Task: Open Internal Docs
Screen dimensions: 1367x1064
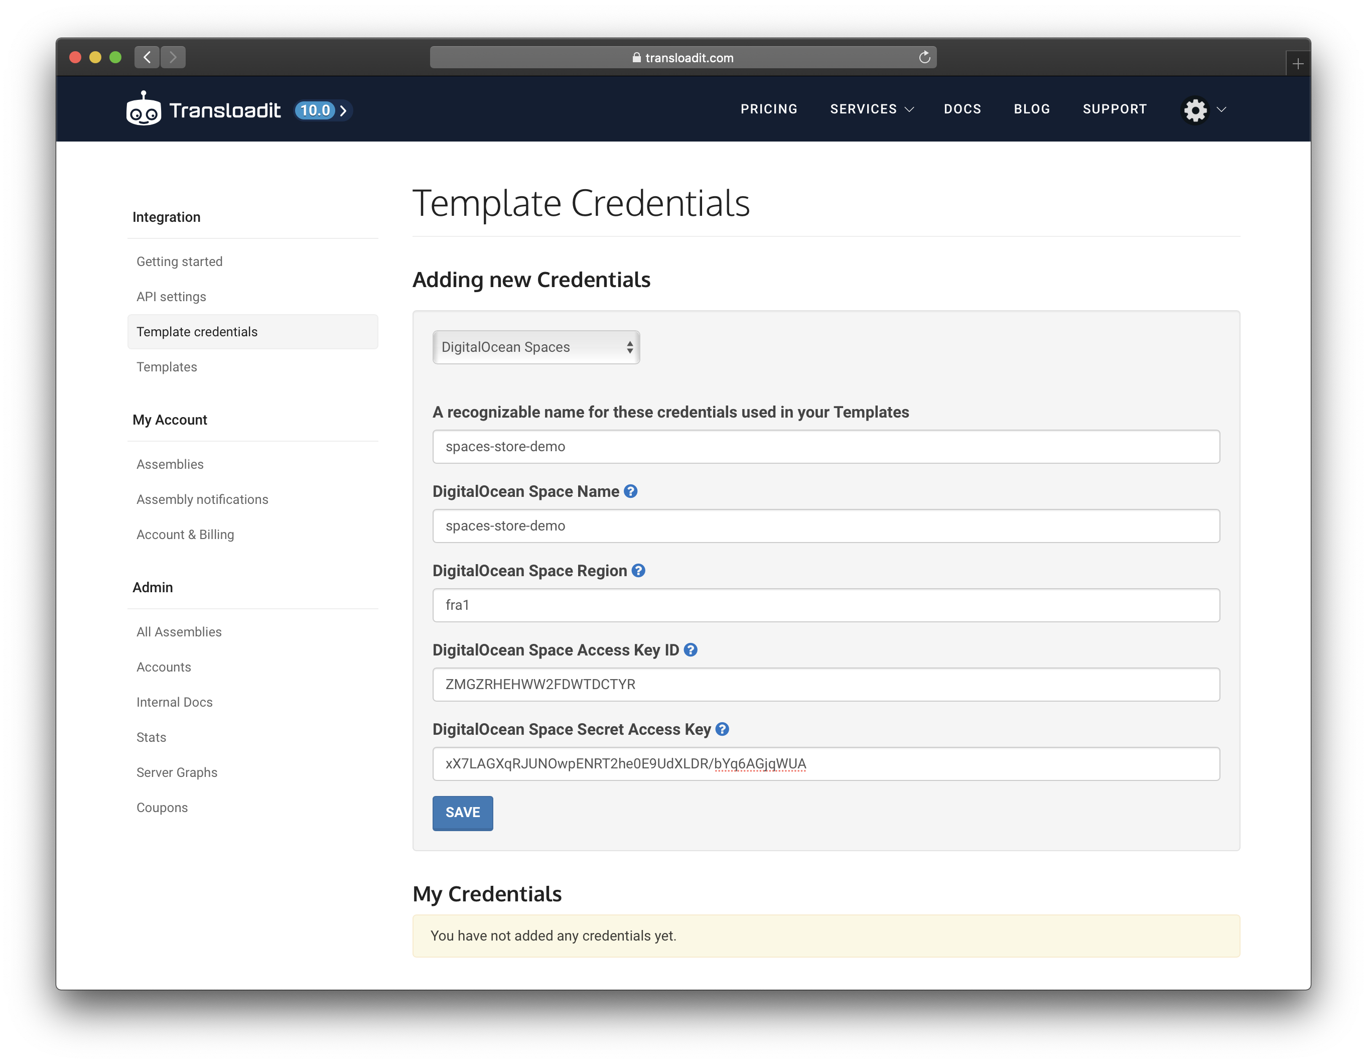Action: coord(175,702)
